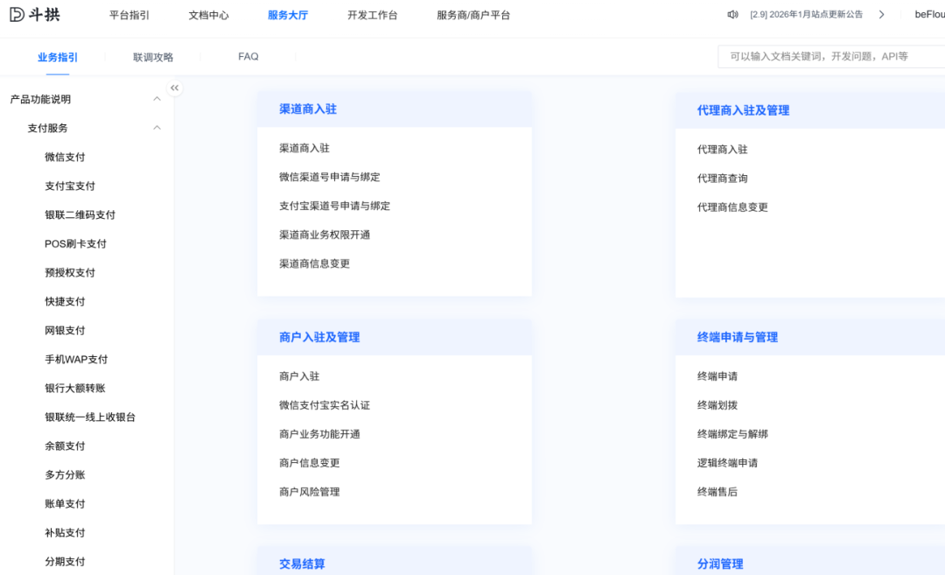Viewport: 945px width, 575px height.
Task: Open the 平台指引 menu
Action: [129, 15]
